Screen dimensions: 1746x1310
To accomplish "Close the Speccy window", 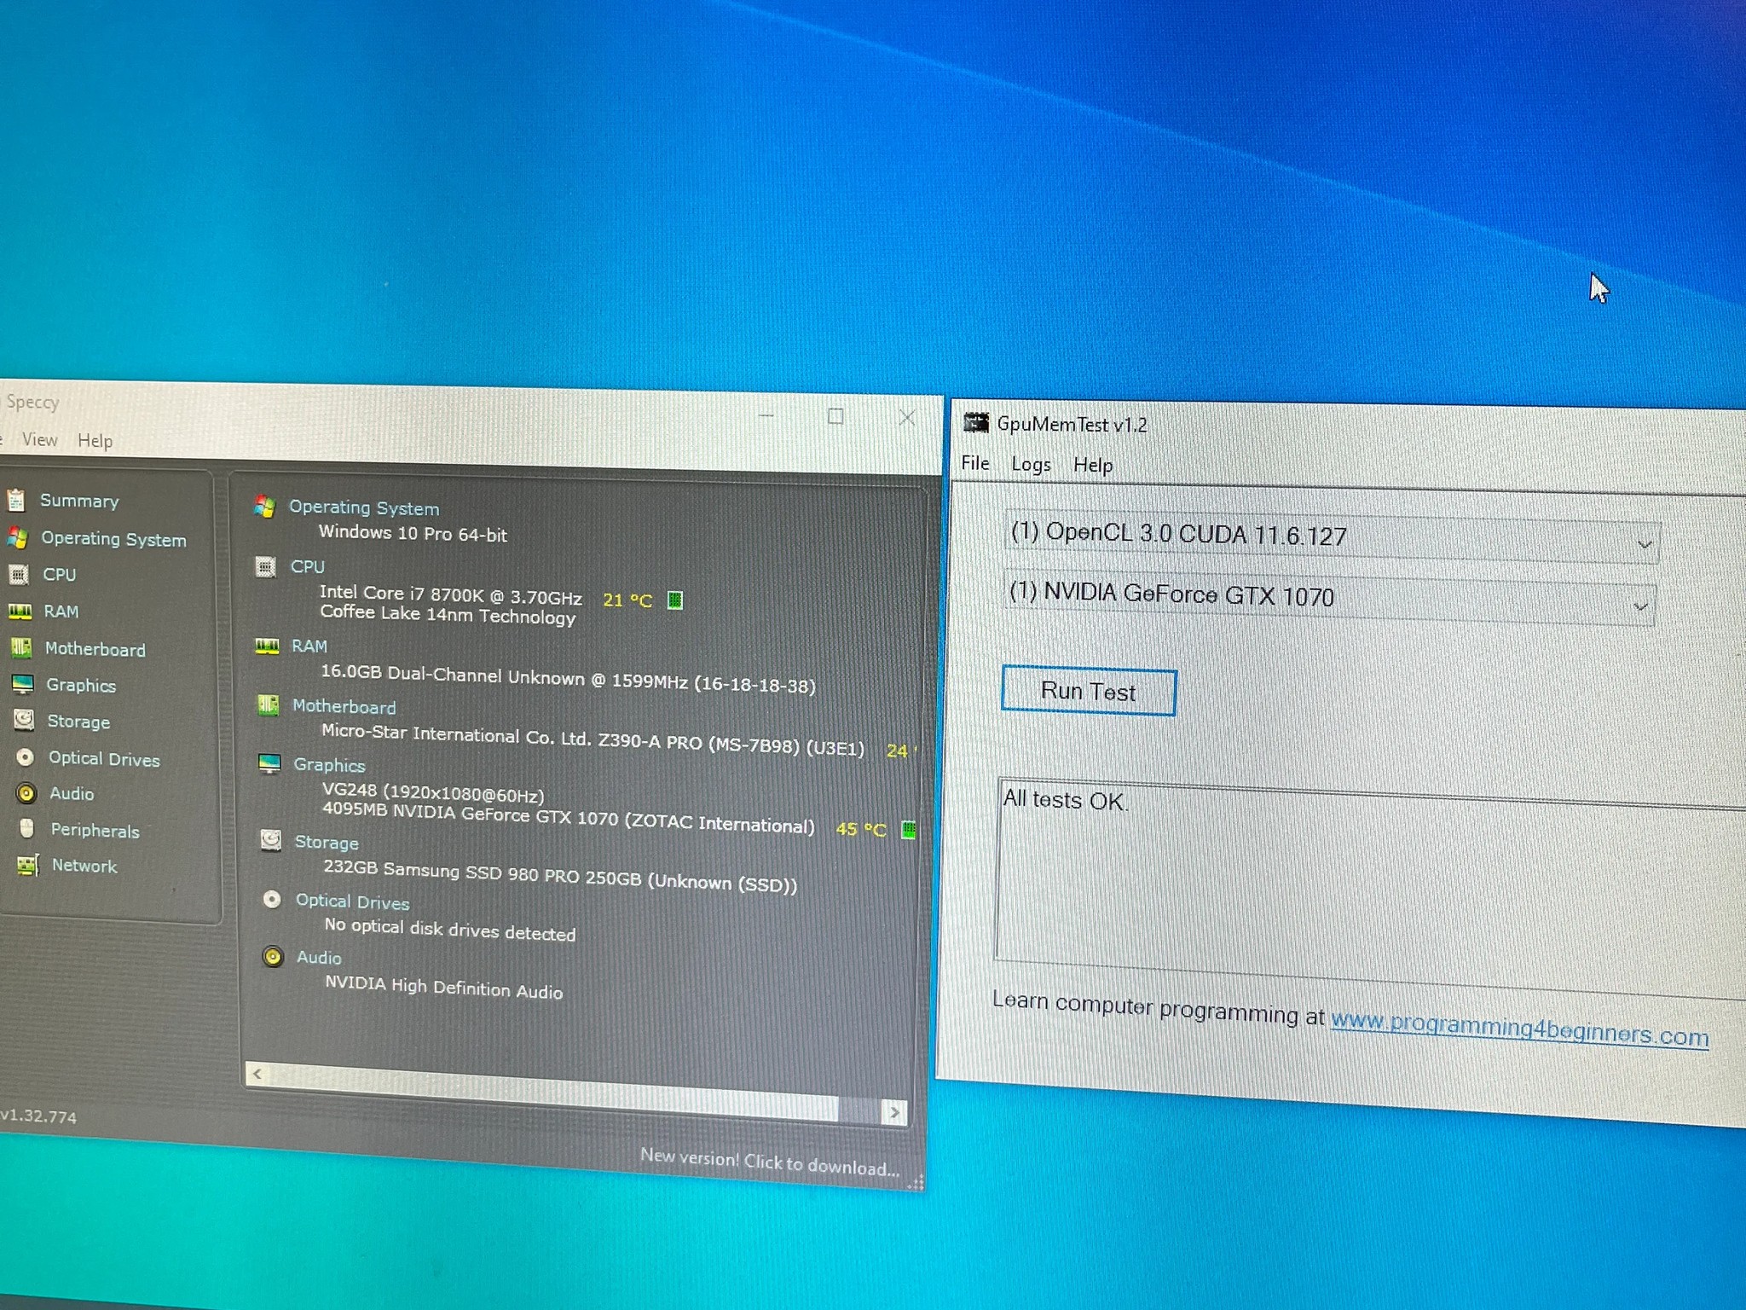I will coord(906,418).
